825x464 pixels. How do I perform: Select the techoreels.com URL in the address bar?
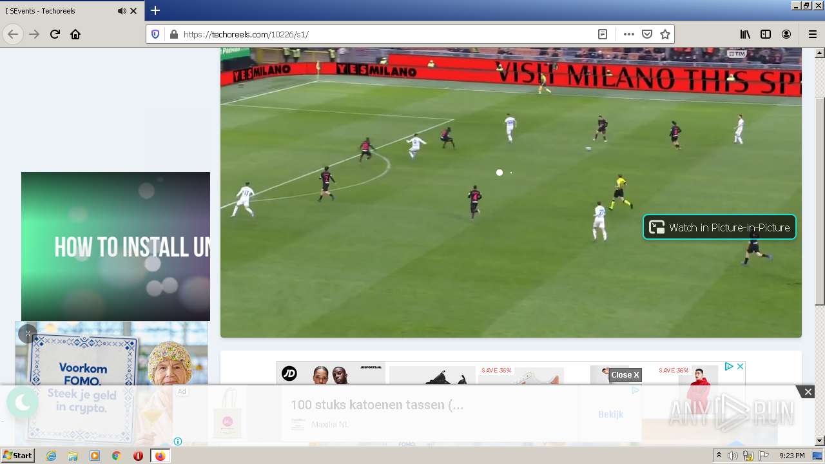pos(246,34)
